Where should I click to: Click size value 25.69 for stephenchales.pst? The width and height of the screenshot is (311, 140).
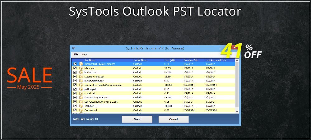[x=168, y=76]
